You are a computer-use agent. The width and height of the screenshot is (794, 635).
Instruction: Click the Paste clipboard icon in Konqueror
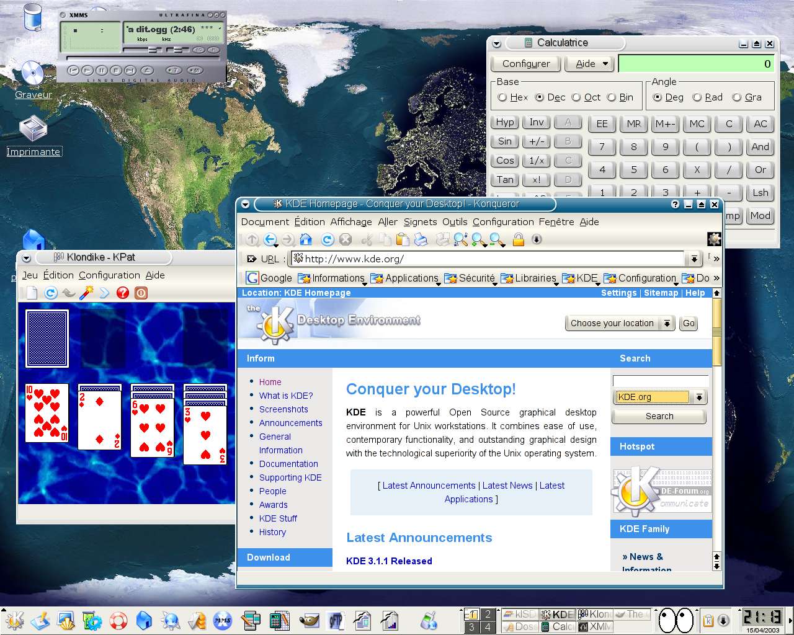(x=403, y=240)
